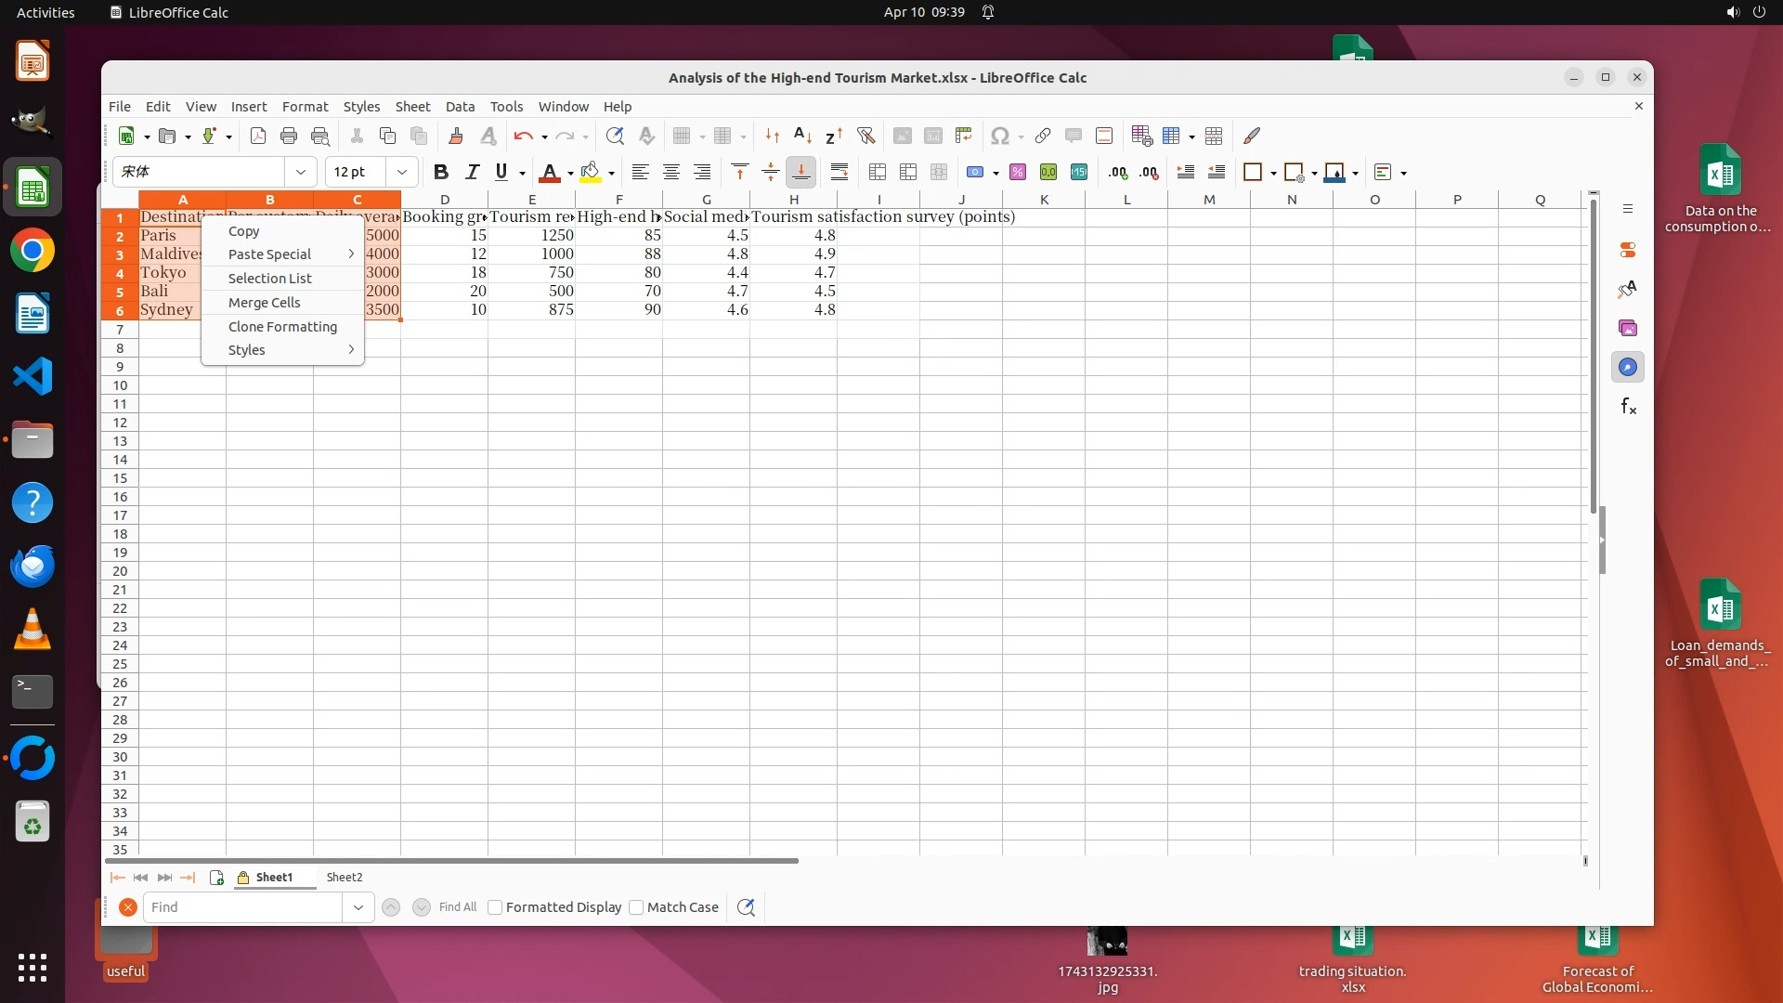Image resolution: width=1783 pixels, height=1003 pixels.
Task: Apply the yellow background color swatch
Action: pyautogui.click(x=590, y=172)
